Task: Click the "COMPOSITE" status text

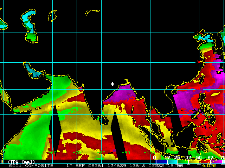Action: 39,166
